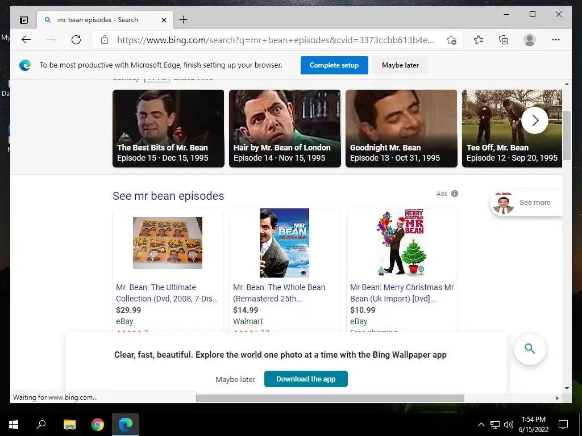The image size is (582, 436).
Task: Open Hair by Mr. Bean of London card
Action: (285, 128)
